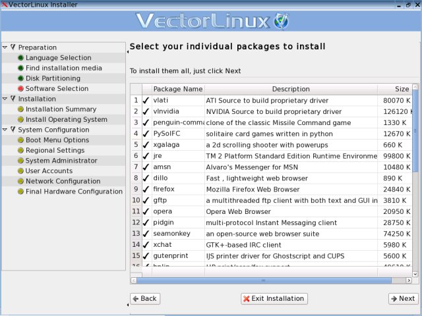This screenshot has width=422, height=316.
Task: Click the VectorLinux globe logo in banner
Action: point(282,21)
